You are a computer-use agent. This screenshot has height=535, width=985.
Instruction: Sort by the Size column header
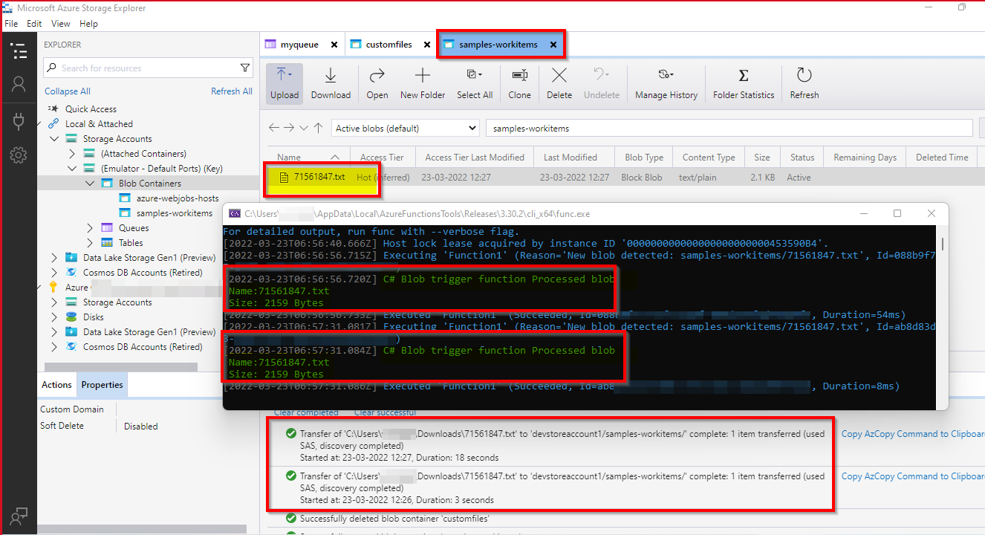point(762,158)
